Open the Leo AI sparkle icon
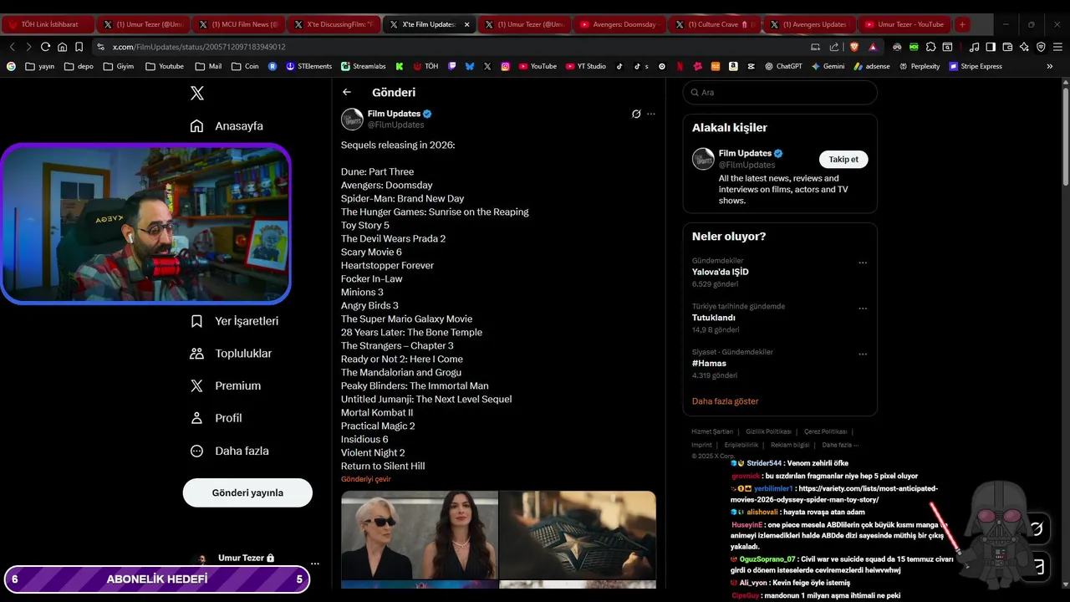 1024,47
